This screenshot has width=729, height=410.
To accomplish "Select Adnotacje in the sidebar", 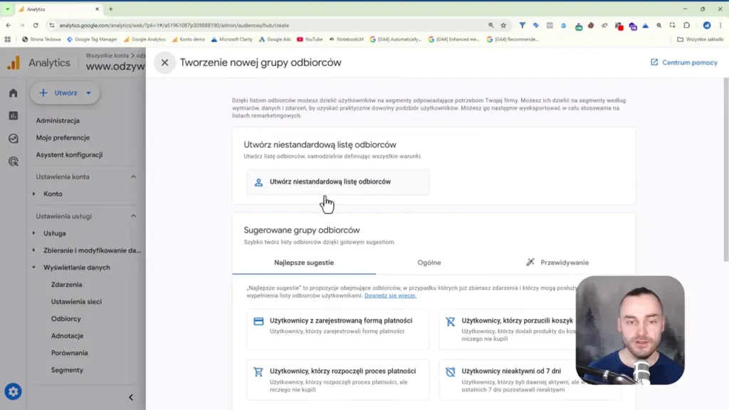I will (67, 336).
